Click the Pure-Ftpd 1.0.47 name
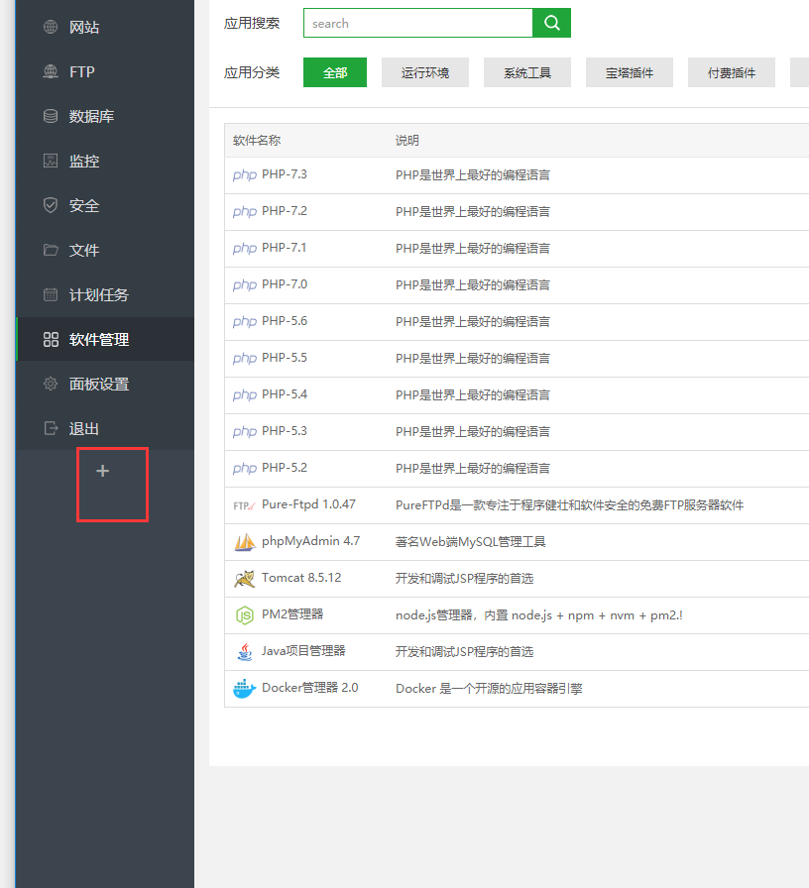This screenshot has width=809, height=888. click(x=308, y=504)
